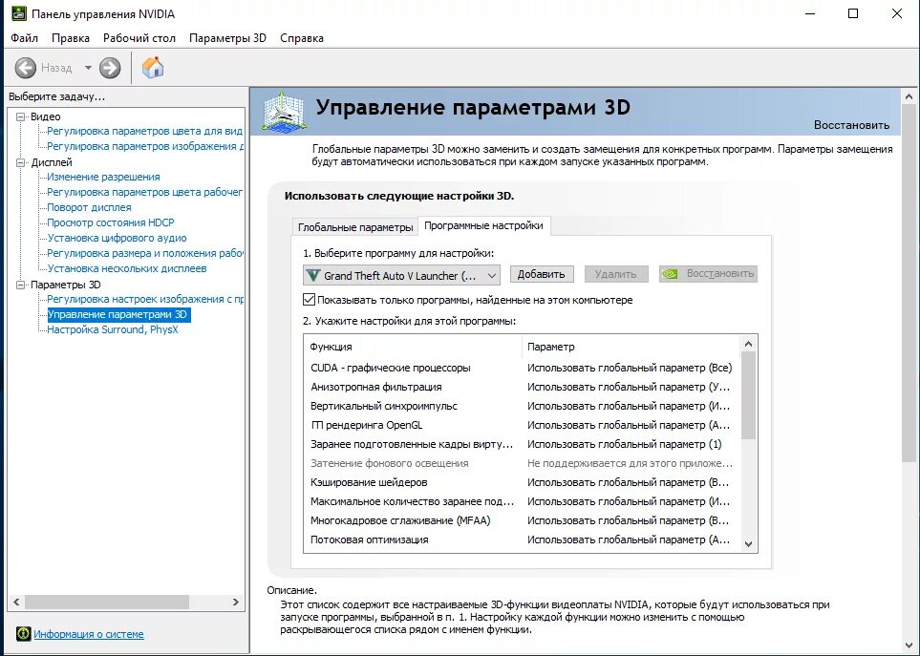Select Вертикальный синхроимпульс setting row

[522, 406]
